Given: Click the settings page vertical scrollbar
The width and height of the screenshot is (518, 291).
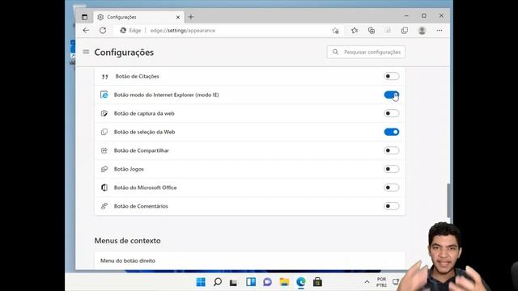Looking at the screenshot, I should [448, 200].
